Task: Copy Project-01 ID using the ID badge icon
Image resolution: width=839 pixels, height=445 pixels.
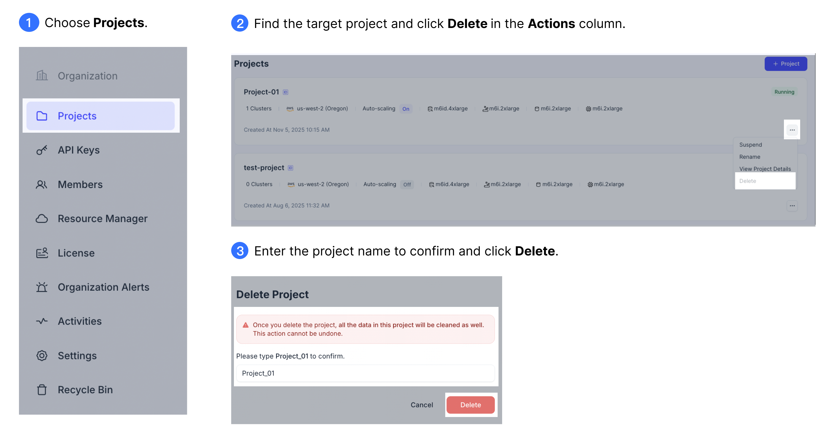Action: (x=285, y=92)
